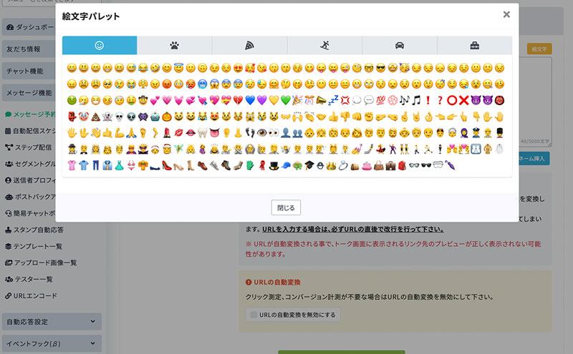This screenshot has height=354, width=573.
Task: Select the smileys and faces emoji tab
Action: point(100,45)
